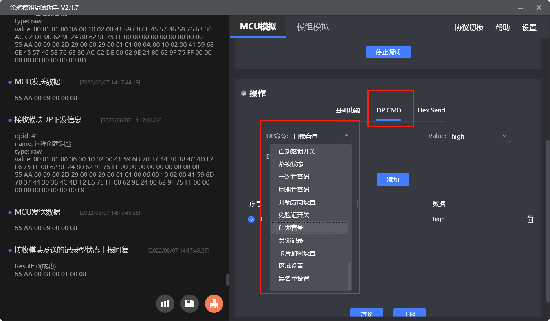550x321 pixels.
Task: Click the 操作 section heading
Action: (x=257, y=93)
